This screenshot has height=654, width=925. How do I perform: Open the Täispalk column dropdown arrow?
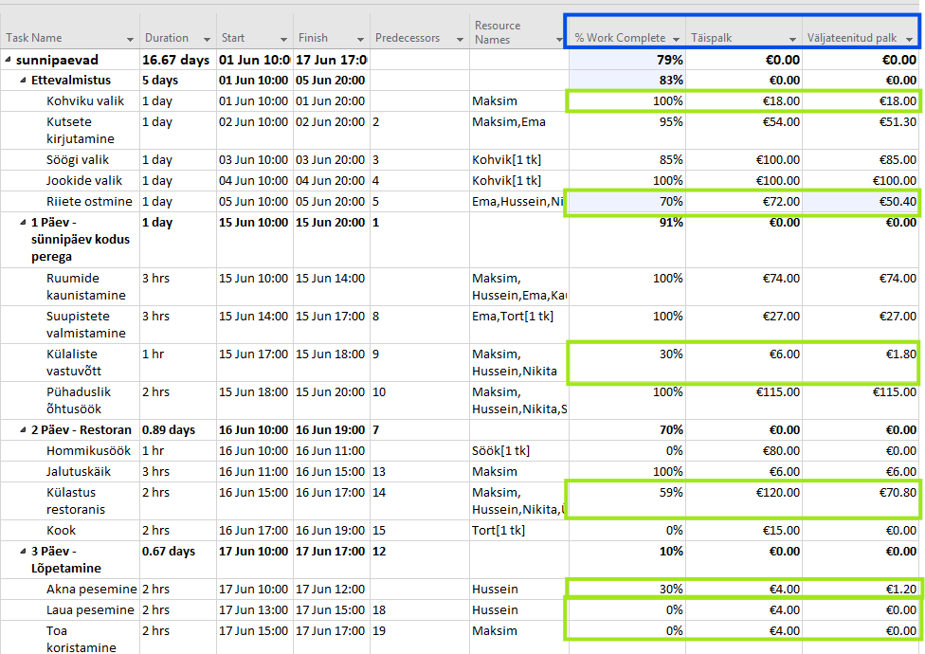[x=791, y=39]
